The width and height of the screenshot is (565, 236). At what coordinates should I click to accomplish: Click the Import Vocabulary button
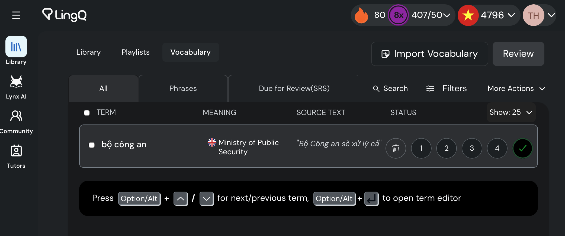click(x=429, y=54)
